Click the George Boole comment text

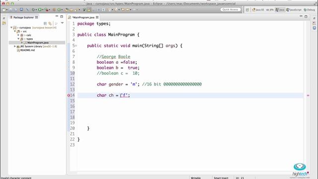116,57
